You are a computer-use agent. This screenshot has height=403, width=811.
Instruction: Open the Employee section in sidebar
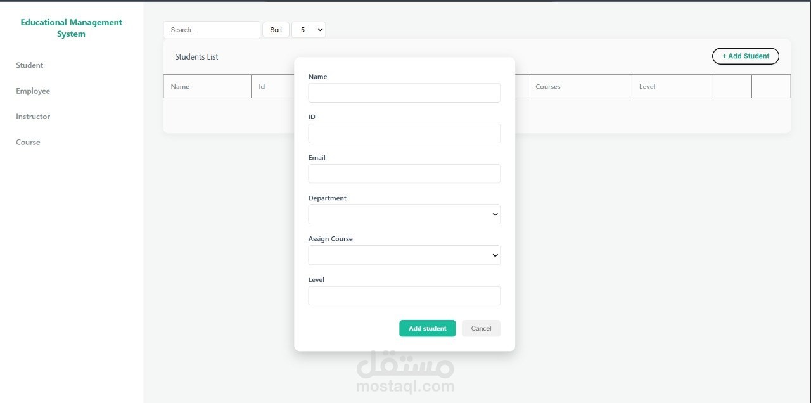click(x=33, y=91)
